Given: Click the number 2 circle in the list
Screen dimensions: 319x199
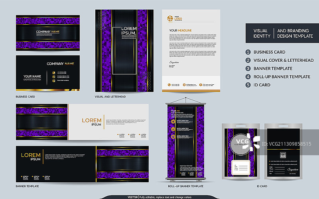Looking at the screenshot, I should (248, 60).
